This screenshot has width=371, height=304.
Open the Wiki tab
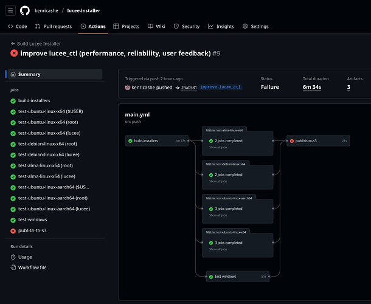point(156,27)
